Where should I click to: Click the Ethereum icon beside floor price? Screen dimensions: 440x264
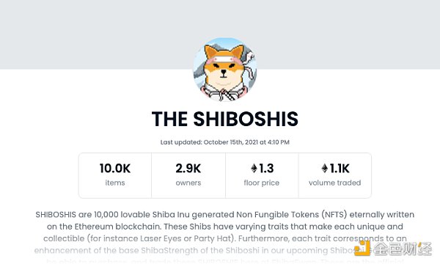point(254,169)
